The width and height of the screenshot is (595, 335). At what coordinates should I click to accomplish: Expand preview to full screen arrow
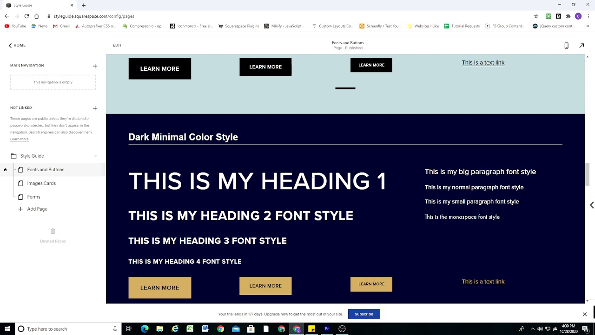pyautogui.click(x=582, y=46)
